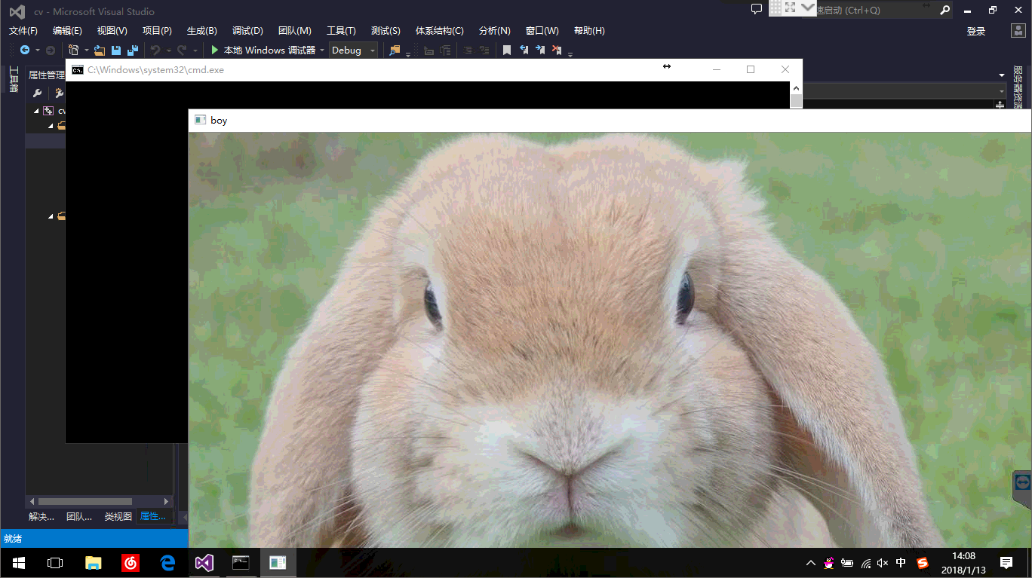Open the 帮助(H) menu

click(589, 31)
